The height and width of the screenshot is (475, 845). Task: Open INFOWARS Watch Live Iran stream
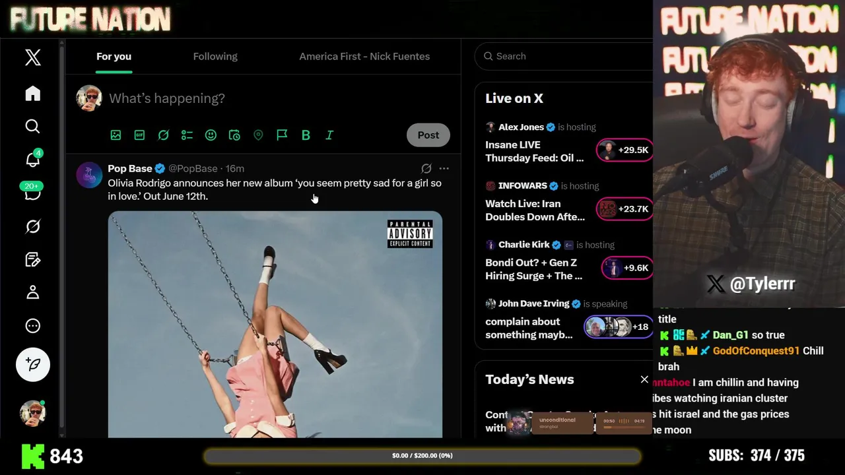pyautogui.click(x=536, y=210)
